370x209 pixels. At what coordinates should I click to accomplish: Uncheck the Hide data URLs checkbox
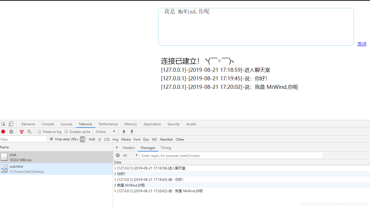(51, 139)
